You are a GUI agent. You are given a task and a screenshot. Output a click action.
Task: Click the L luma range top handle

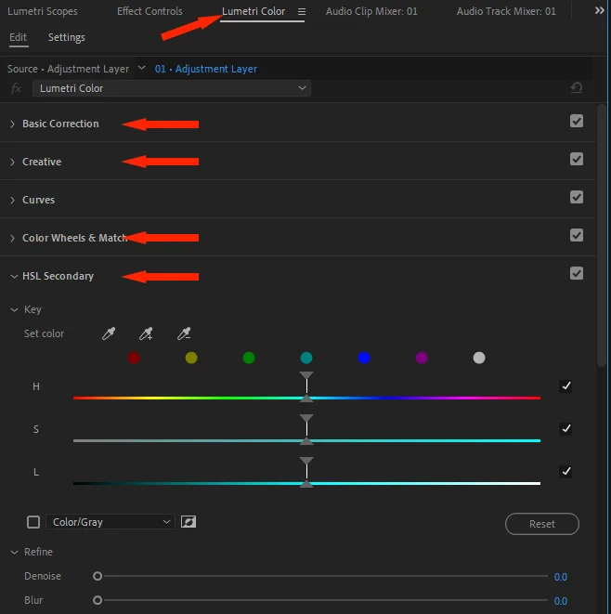(306, 461)
